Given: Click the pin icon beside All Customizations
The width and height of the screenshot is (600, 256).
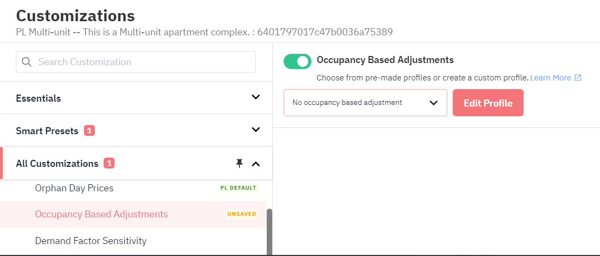Looking at the screenshot, I should pyautogui.click(x=239, y=164).
